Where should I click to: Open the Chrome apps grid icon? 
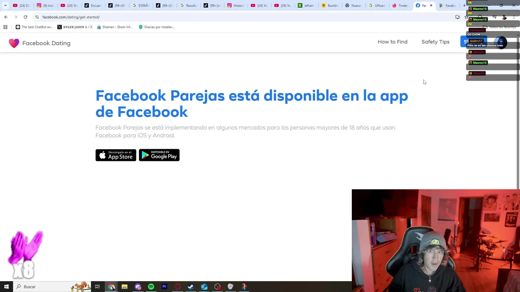click(x=5, y=27)
